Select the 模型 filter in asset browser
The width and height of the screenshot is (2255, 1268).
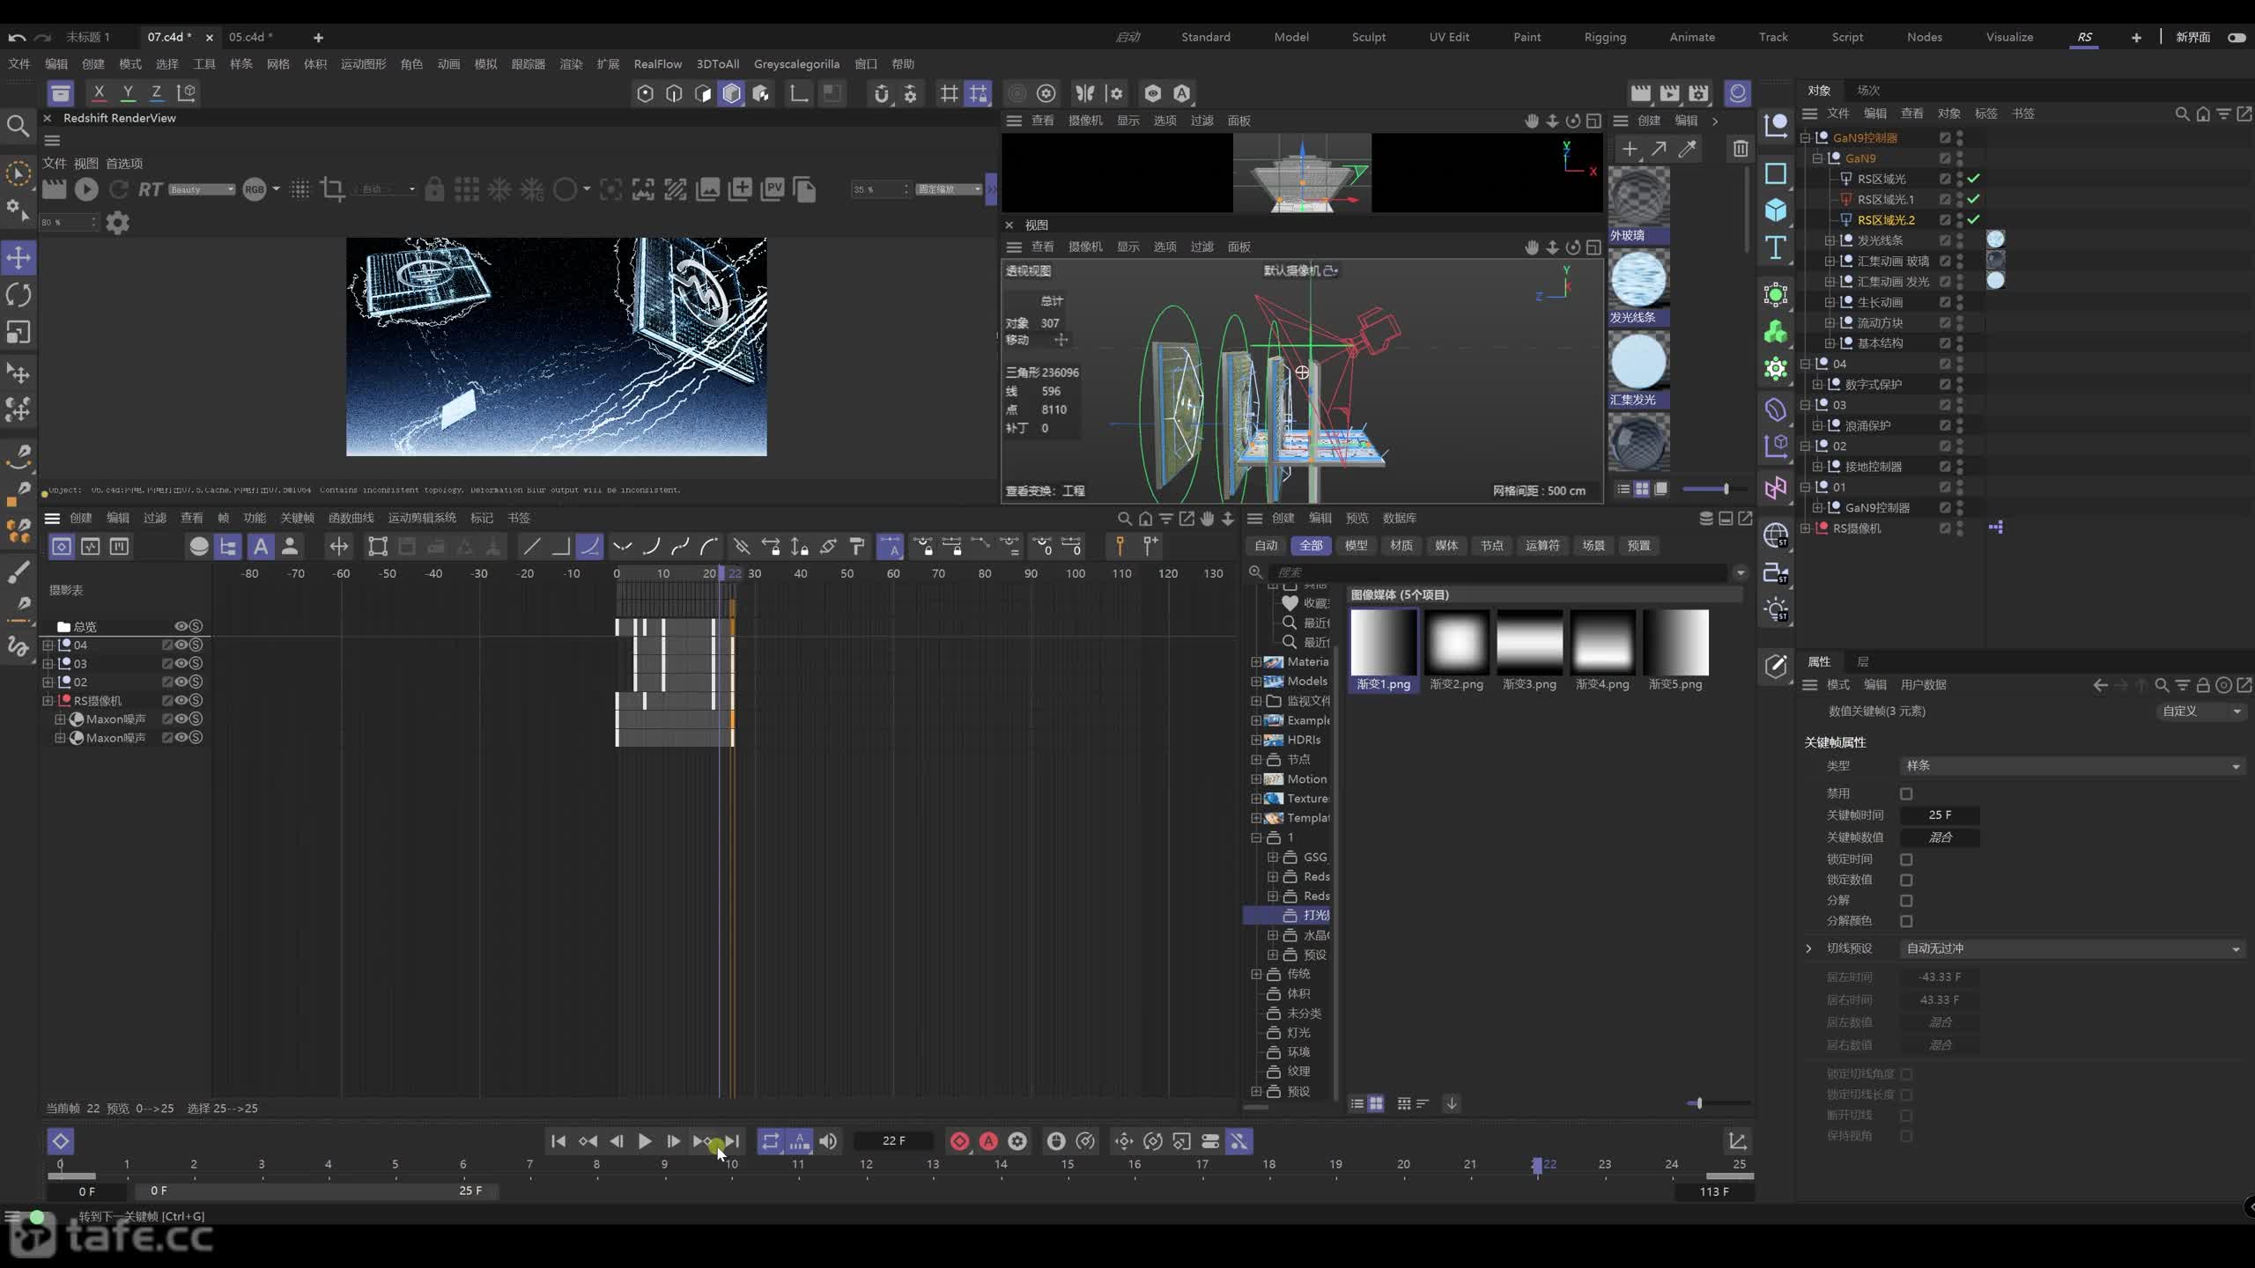(x=1356, y=545)
